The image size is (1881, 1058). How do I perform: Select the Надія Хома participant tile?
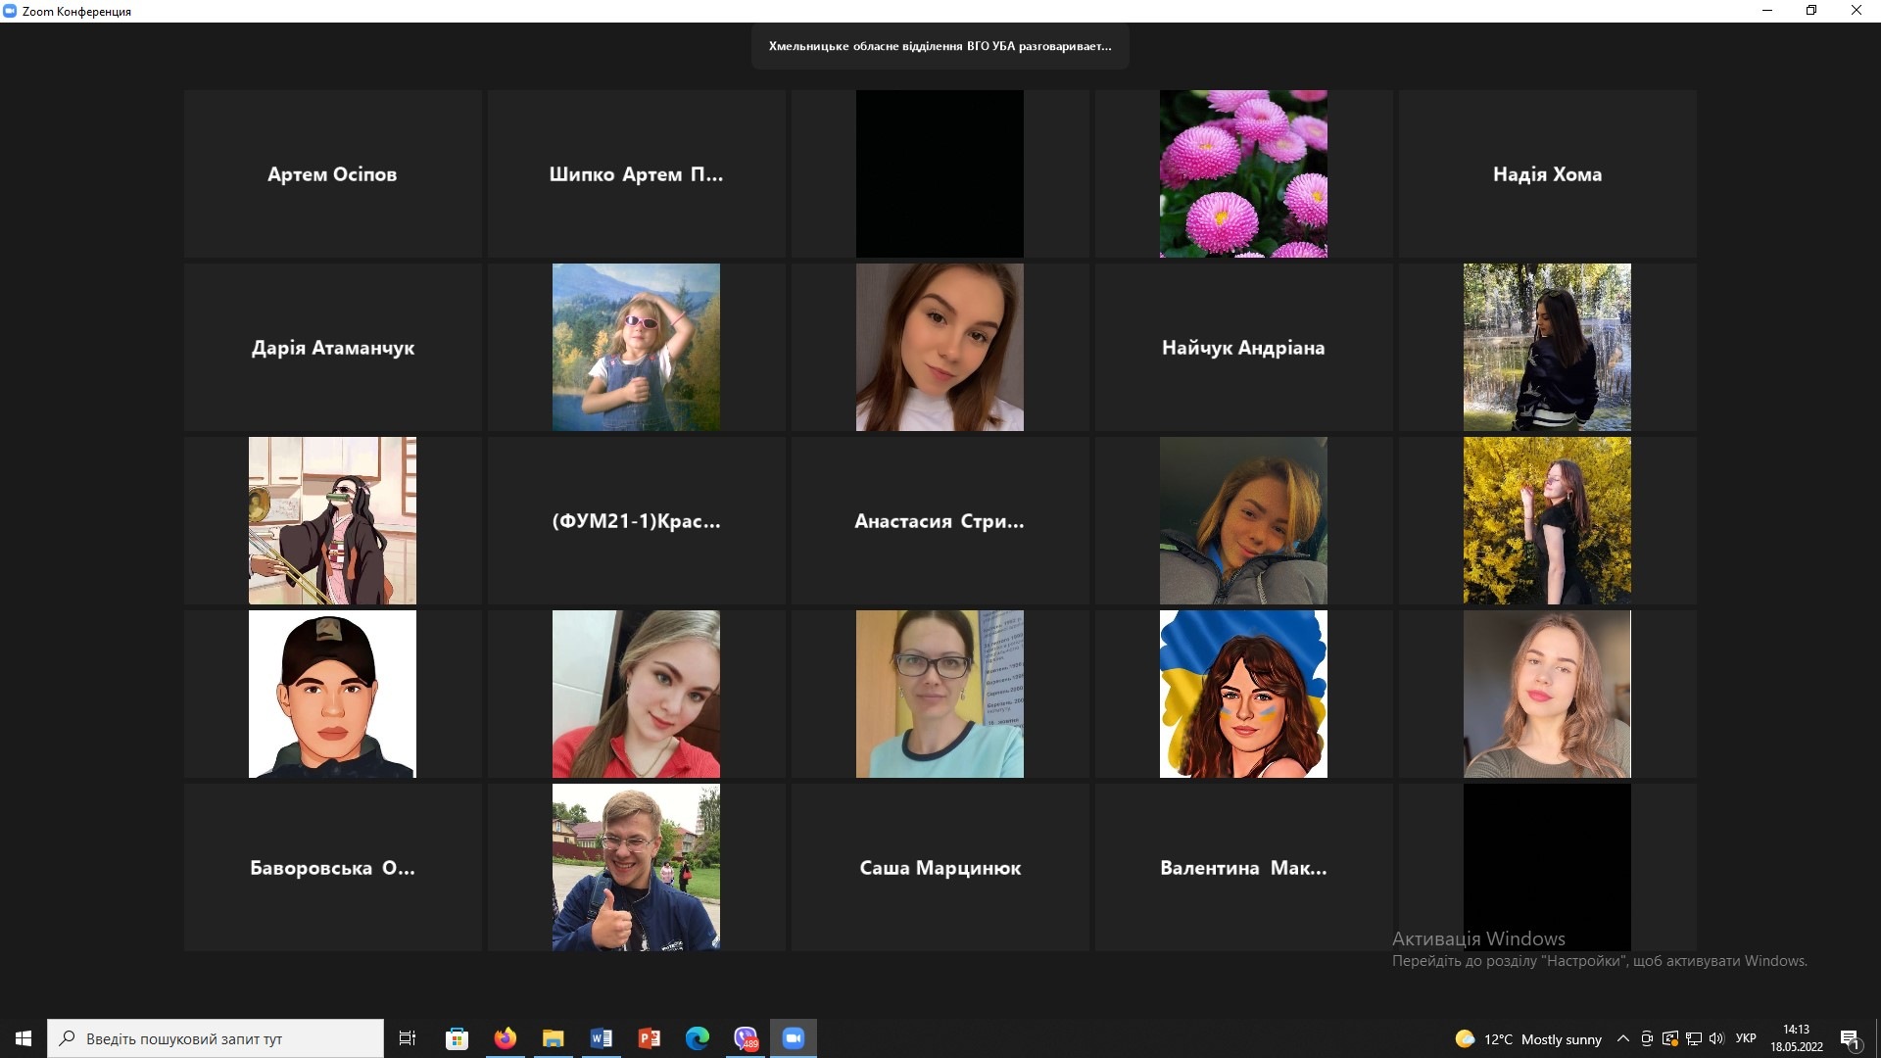(x=1547, y=174)
